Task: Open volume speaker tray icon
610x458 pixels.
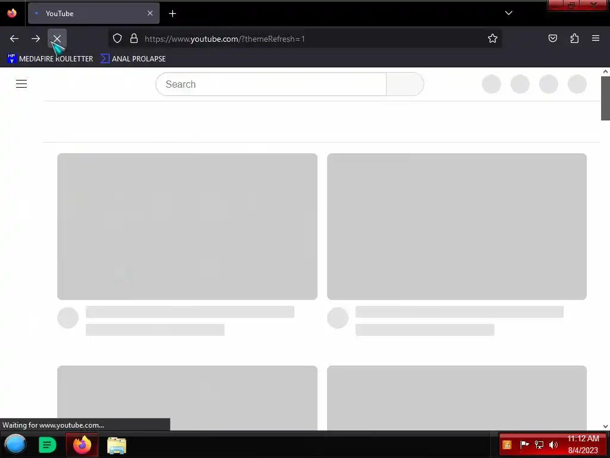Action: tap(553, 444)
